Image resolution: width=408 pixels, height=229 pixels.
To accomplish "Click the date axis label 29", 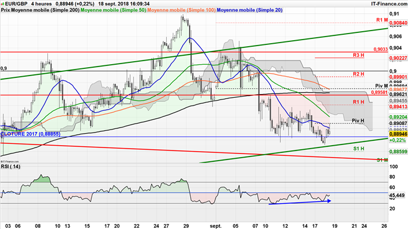I will [x=186, y=226].
